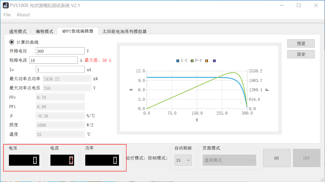Open the 自动刷新 1S dropdown
The height and width of the screenshot is (182, 325).
(x=183, y=160)
